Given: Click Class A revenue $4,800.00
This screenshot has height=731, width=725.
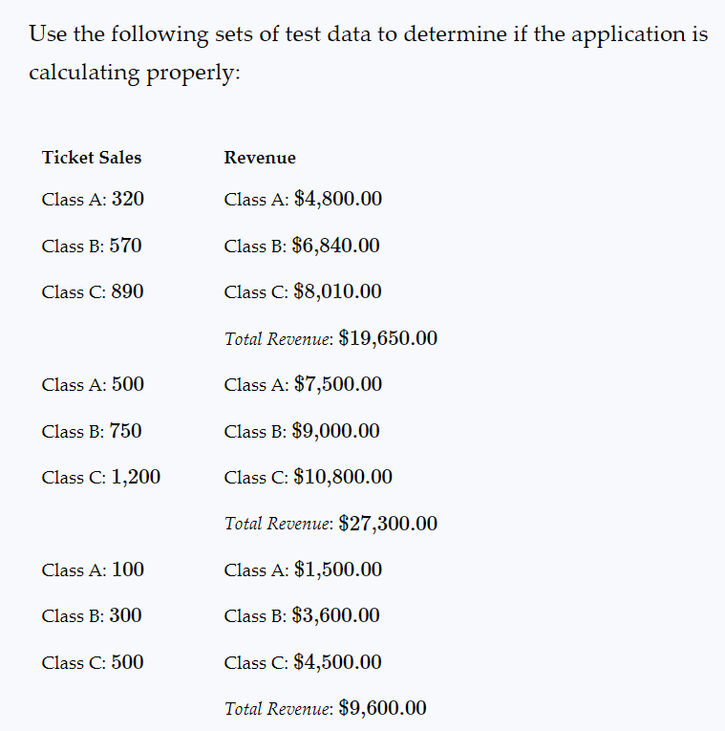Looking at the screenshot, I should (303, 199).
